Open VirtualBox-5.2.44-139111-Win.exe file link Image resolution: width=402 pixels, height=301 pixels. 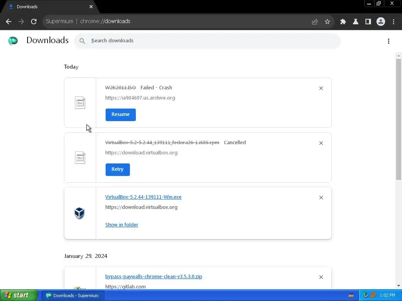143,197
